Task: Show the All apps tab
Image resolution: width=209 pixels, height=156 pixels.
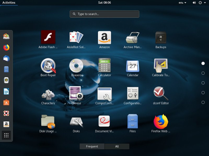Action: click(117, 146)
